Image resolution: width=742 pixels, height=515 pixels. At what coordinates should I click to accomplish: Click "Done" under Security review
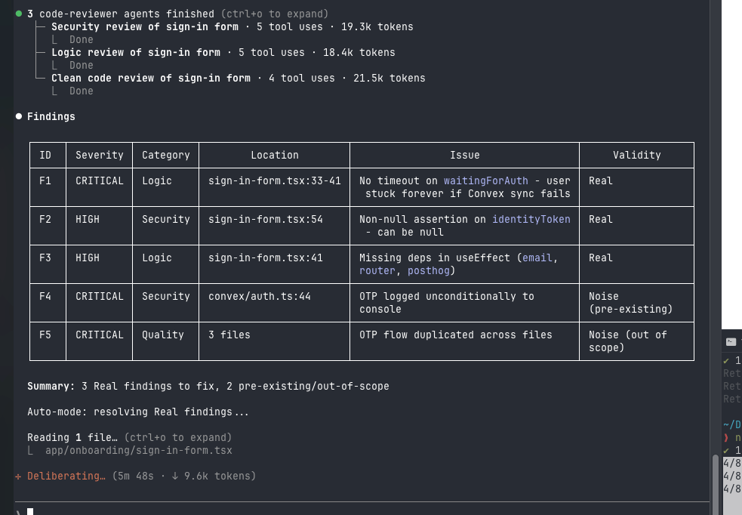(x=82, y=40)
